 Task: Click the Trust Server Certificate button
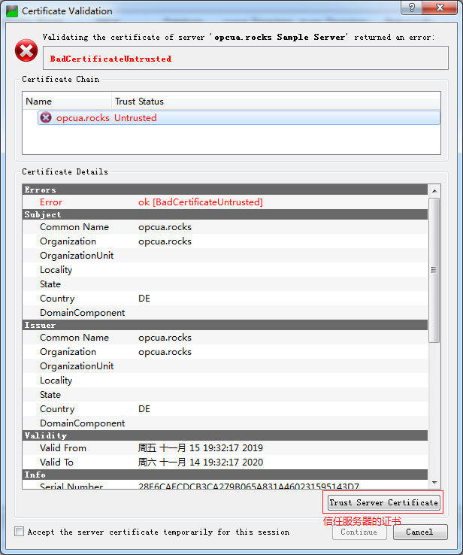(x=383, y=502)
